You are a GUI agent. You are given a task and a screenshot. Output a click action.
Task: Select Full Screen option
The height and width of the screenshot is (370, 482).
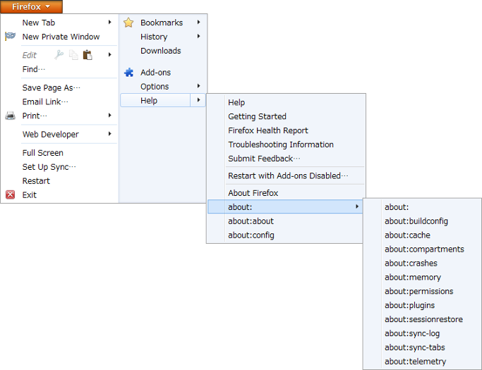43,153
